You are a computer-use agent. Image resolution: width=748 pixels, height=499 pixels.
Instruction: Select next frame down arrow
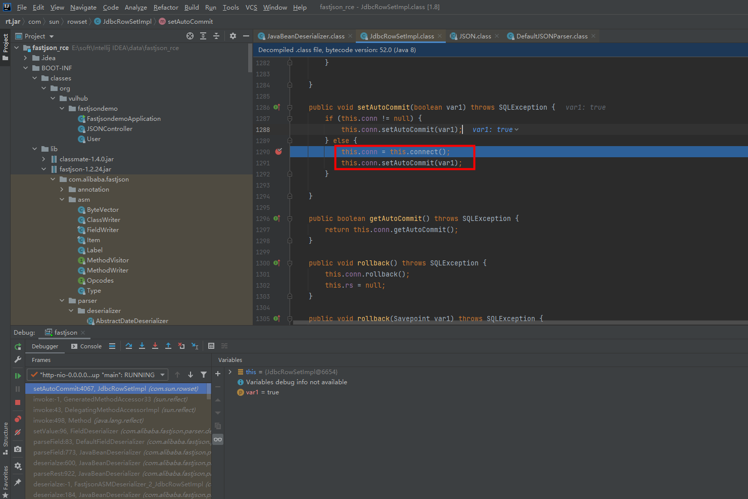point(191,375)
